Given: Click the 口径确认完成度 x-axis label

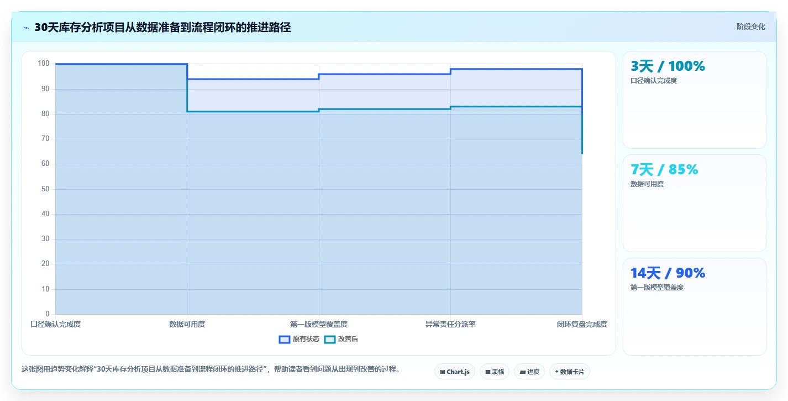Looking at the screenshot, I should [x=55, y=324].
